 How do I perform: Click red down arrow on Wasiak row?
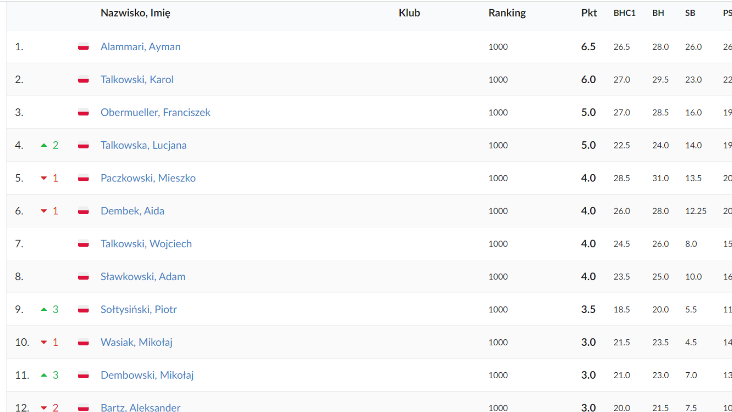[x=44, y=342]
